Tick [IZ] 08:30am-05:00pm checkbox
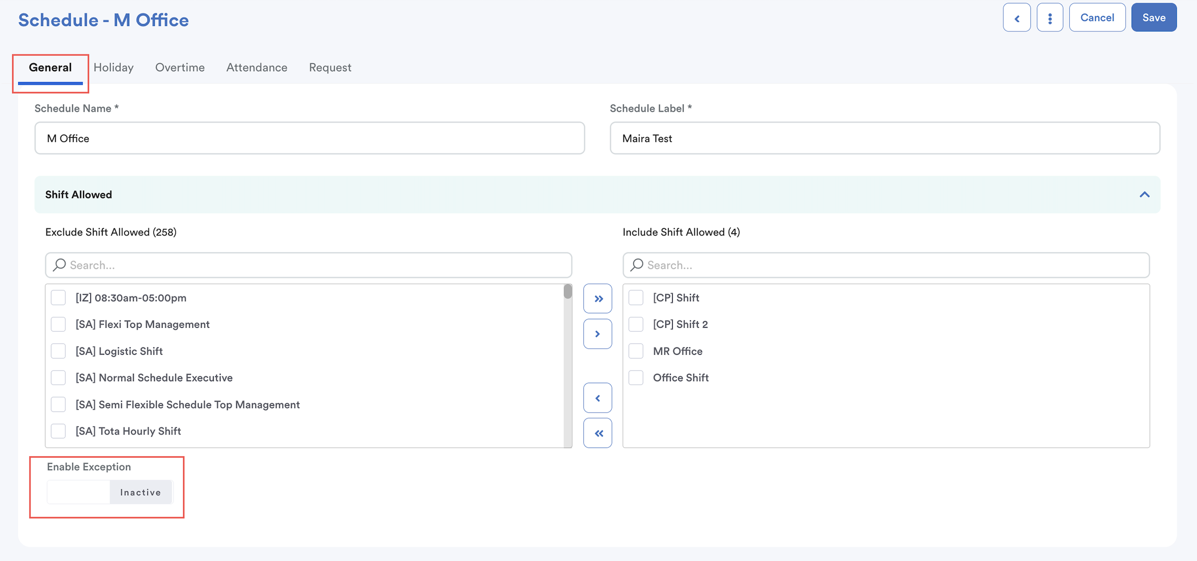Image resolution: width=1197 pixels, height=561 pixels. pyautogui.click(x=58, y=298)
